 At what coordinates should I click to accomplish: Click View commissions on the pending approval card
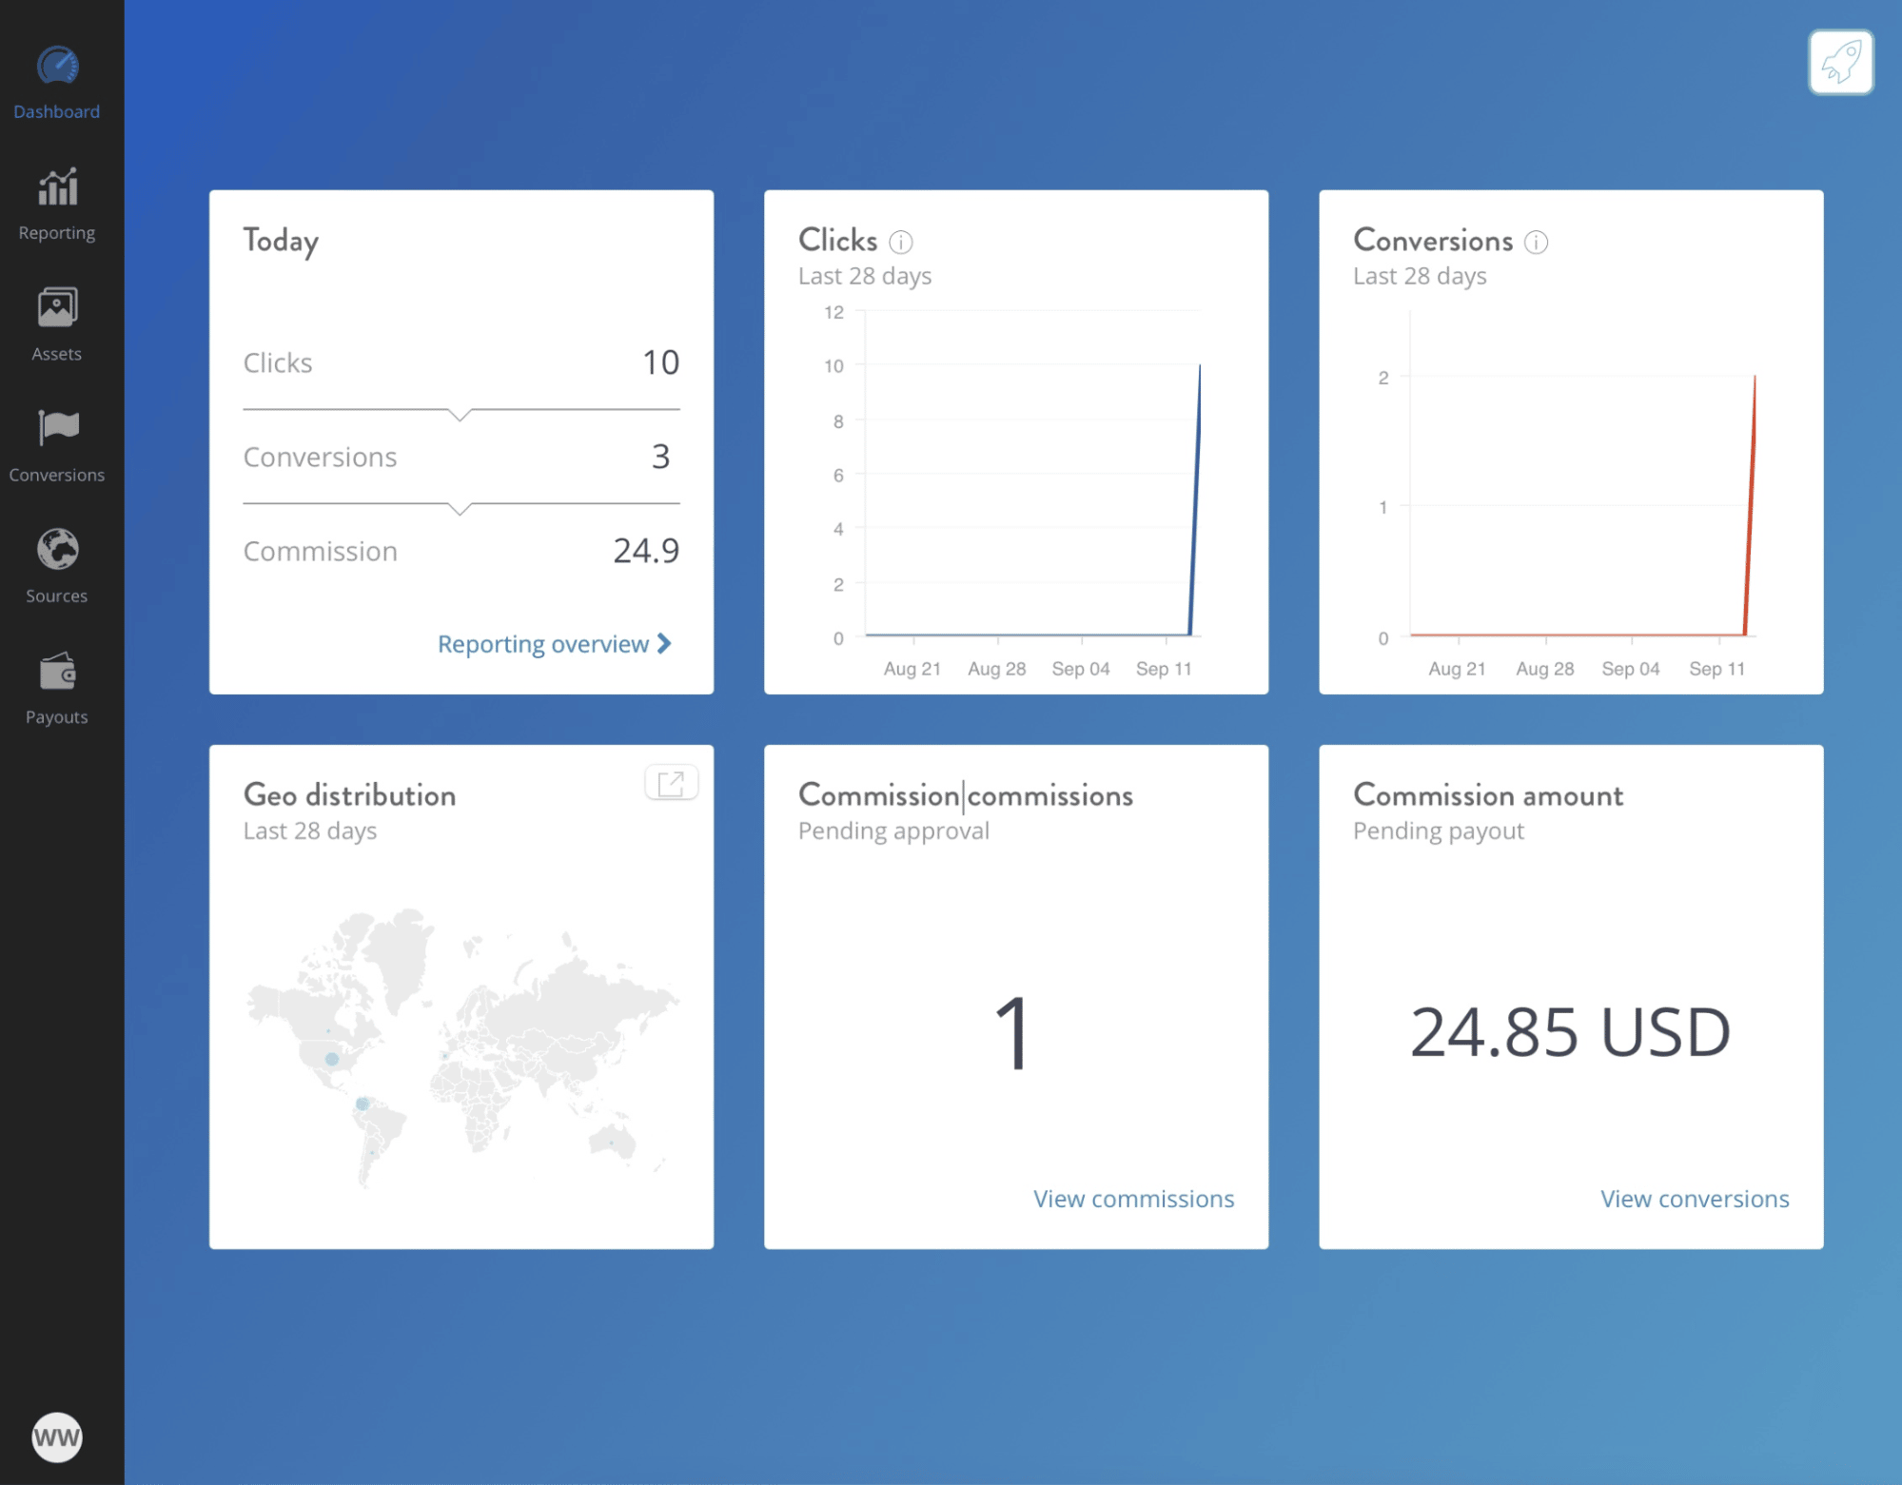coord(1133,1199)
